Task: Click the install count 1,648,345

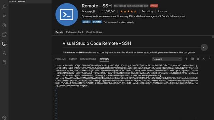Action: (108, 11)
